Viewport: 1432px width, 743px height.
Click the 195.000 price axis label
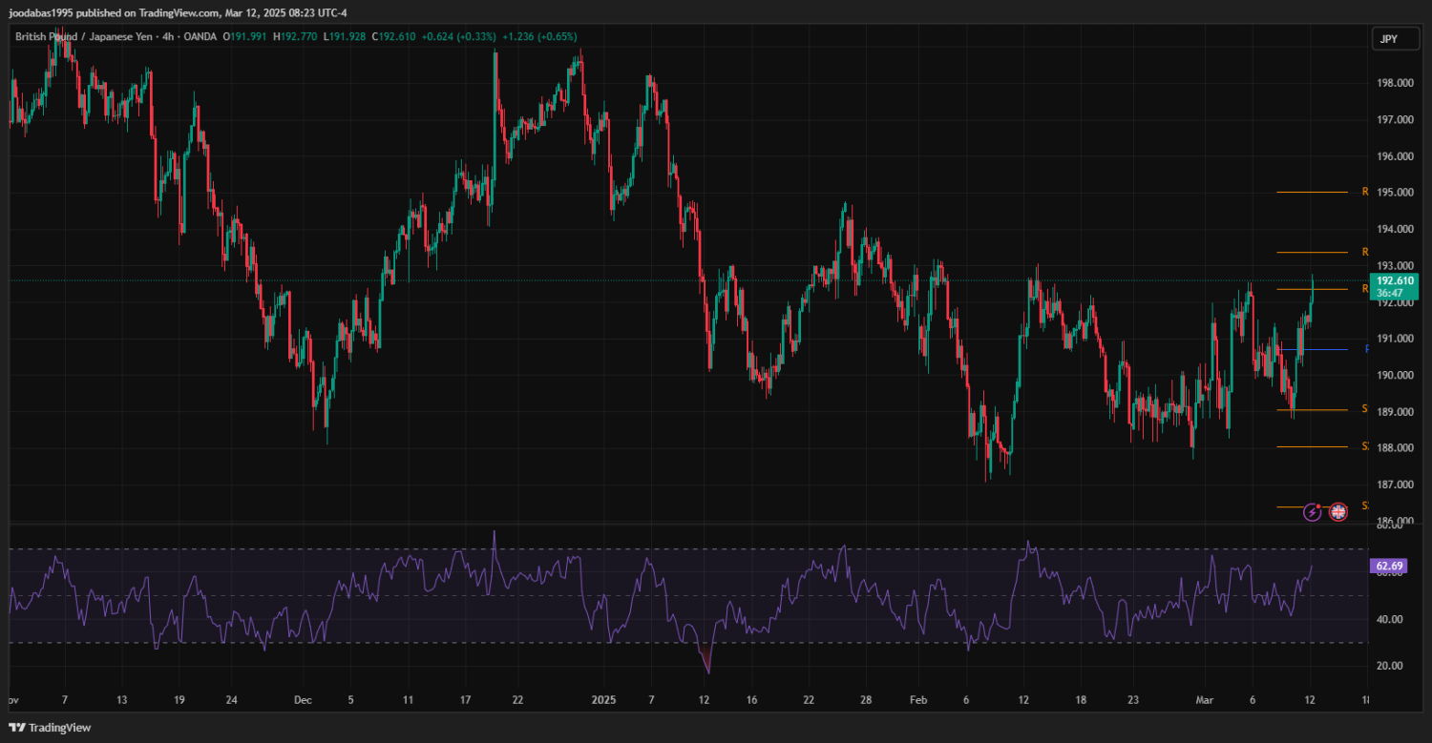point(1394,193)
